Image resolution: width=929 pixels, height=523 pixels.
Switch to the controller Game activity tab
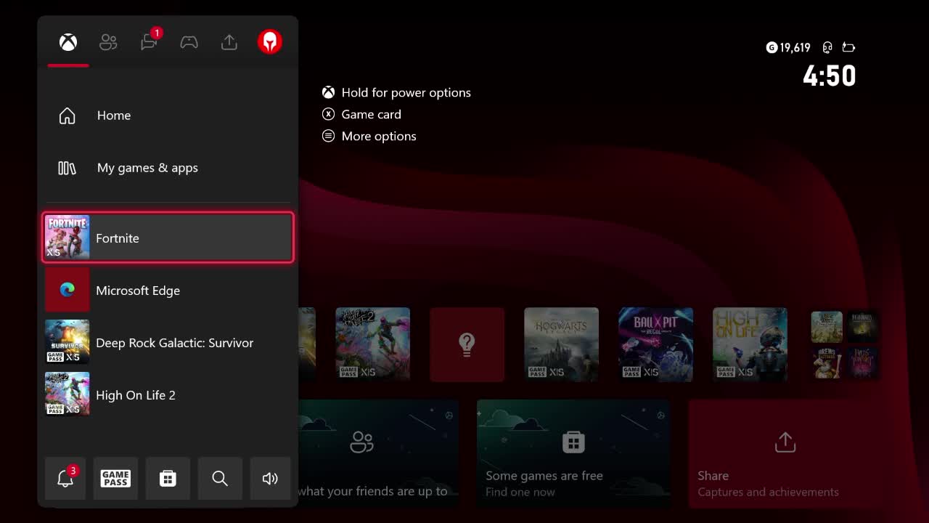pyautogui.click(x=189, y=42)
